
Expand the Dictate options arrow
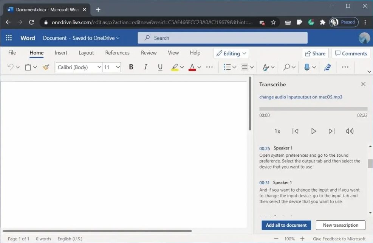pos(314,67)
